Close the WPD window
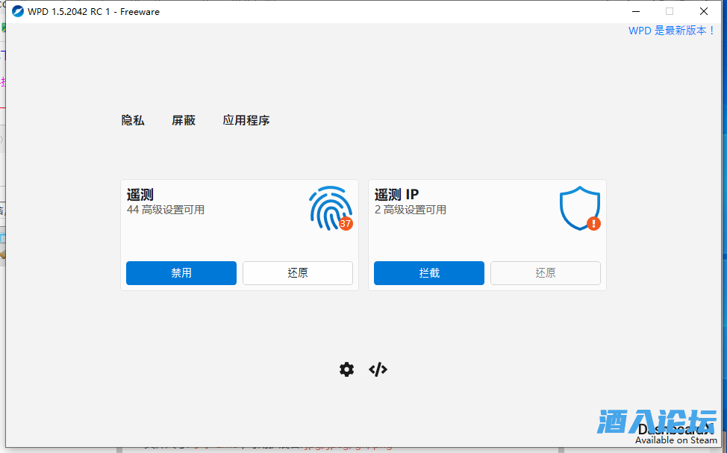Screen dimensions: 727x453 pyautogui.click(x=703, y=12)
